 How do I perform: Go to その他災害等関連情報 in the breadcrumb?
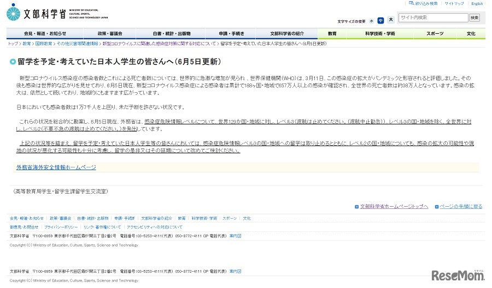coord(77,44)
